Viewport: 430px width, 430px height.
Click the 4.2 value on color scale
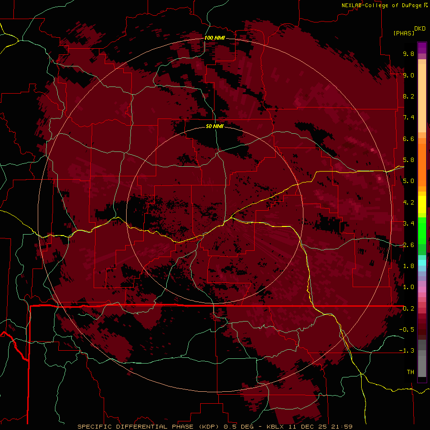(408, 203)
